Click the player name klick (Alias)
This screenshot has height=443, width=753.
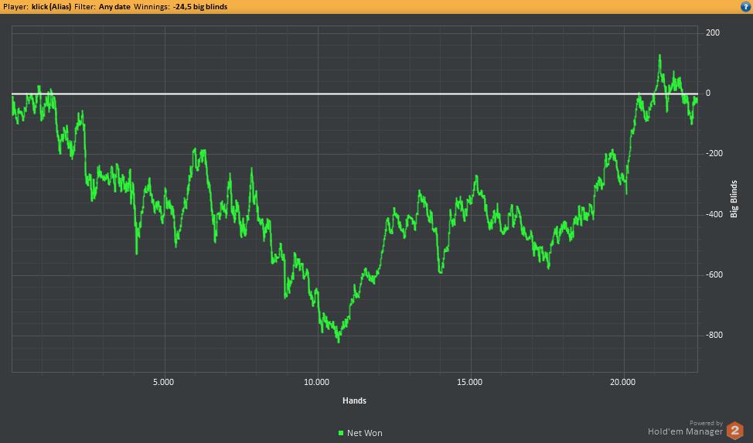(x=51, y=7)
